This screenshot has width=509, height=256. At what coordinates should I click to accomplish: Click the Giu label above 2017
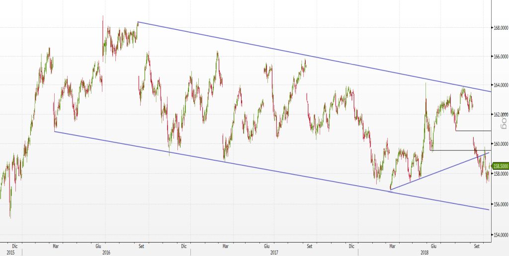coord(266,246)
